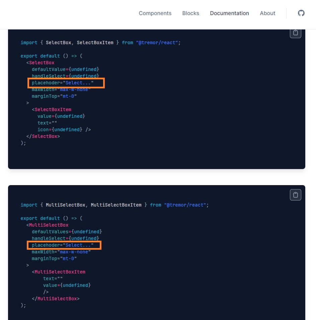
Task: Copy the SelectBox code snippet
Action: pyautogui.click(x=295, y=33)
